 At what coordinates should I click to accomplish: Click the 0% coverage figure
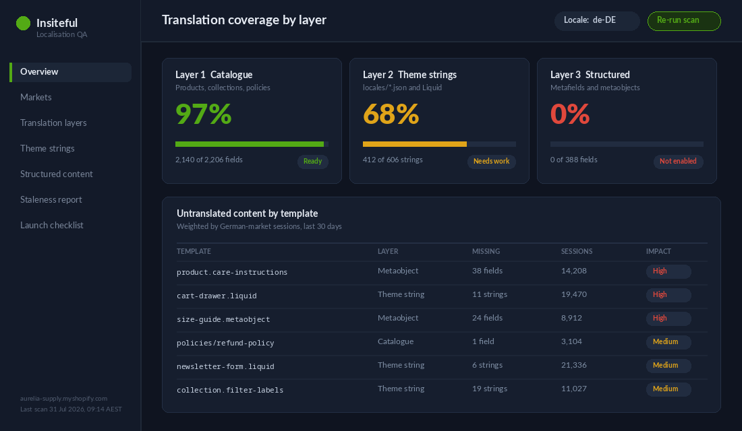pyautogui.click(x=570, y=114)
